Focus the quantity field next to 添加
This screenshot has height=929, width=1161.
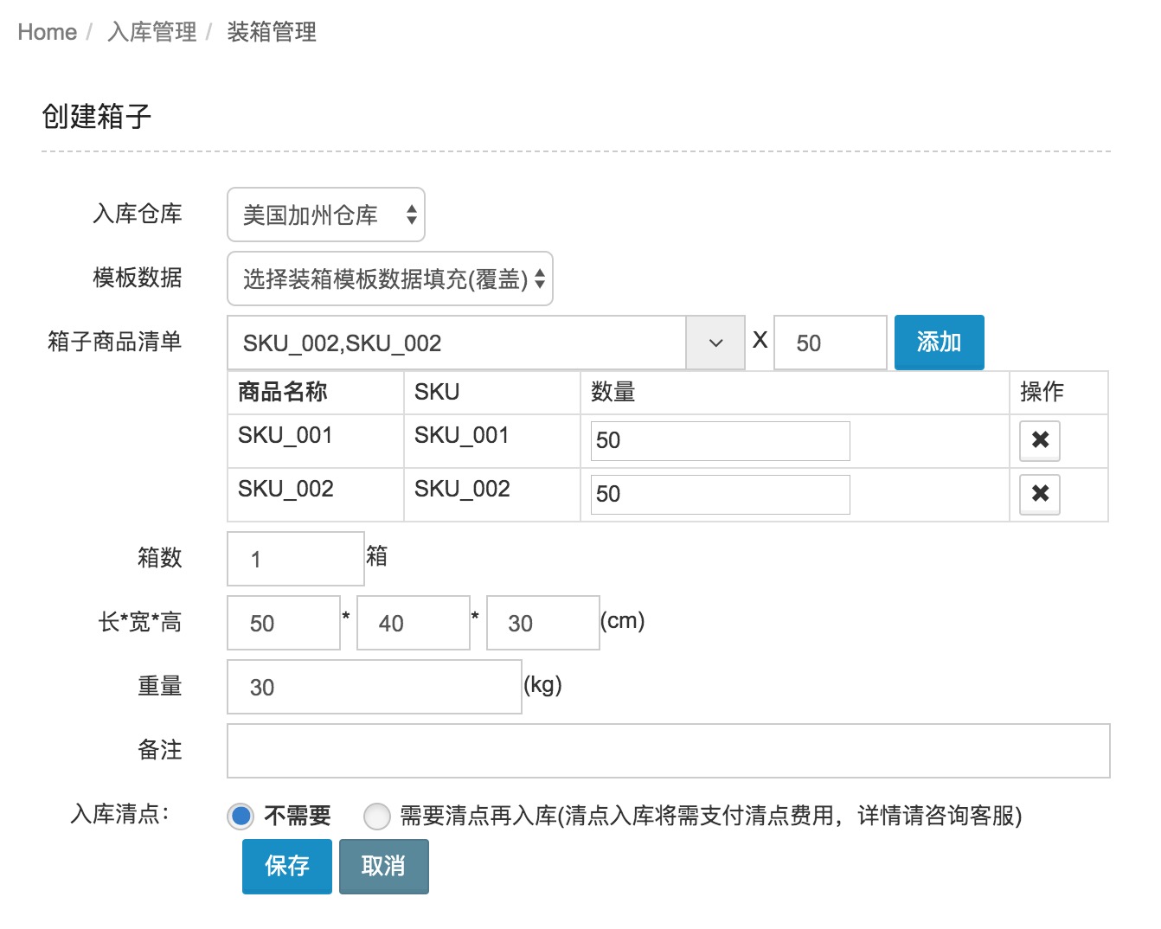coord(830,343)
